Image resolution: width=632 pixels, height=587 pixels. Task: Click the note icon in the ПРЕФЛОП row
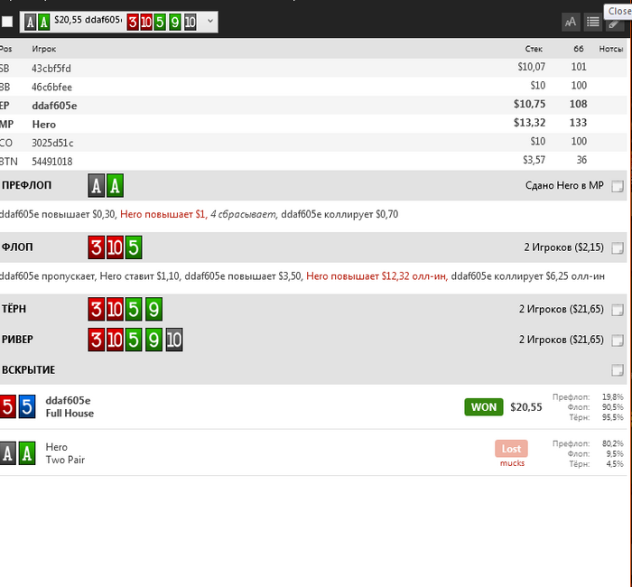[617, 186]
